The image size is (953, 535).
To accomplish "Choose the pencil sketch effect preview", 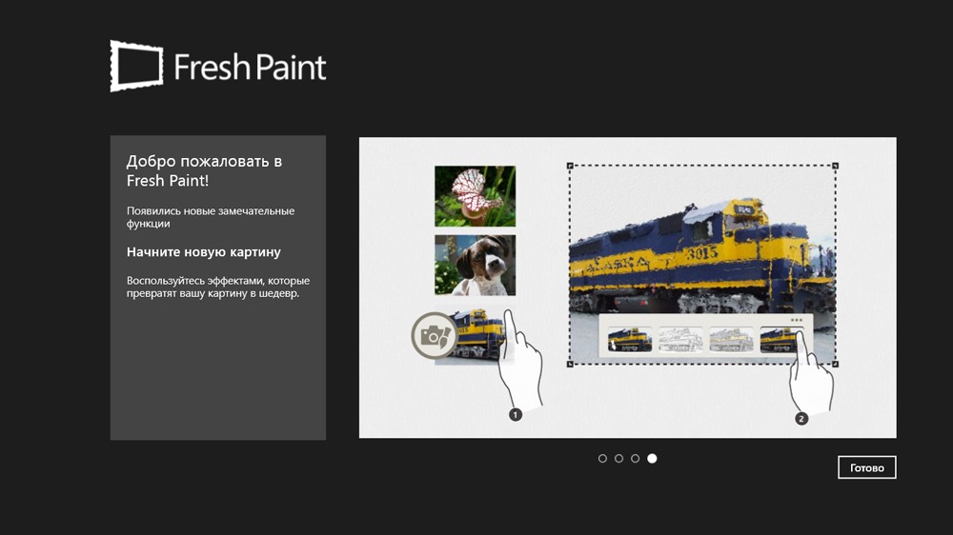I will 680,340.
